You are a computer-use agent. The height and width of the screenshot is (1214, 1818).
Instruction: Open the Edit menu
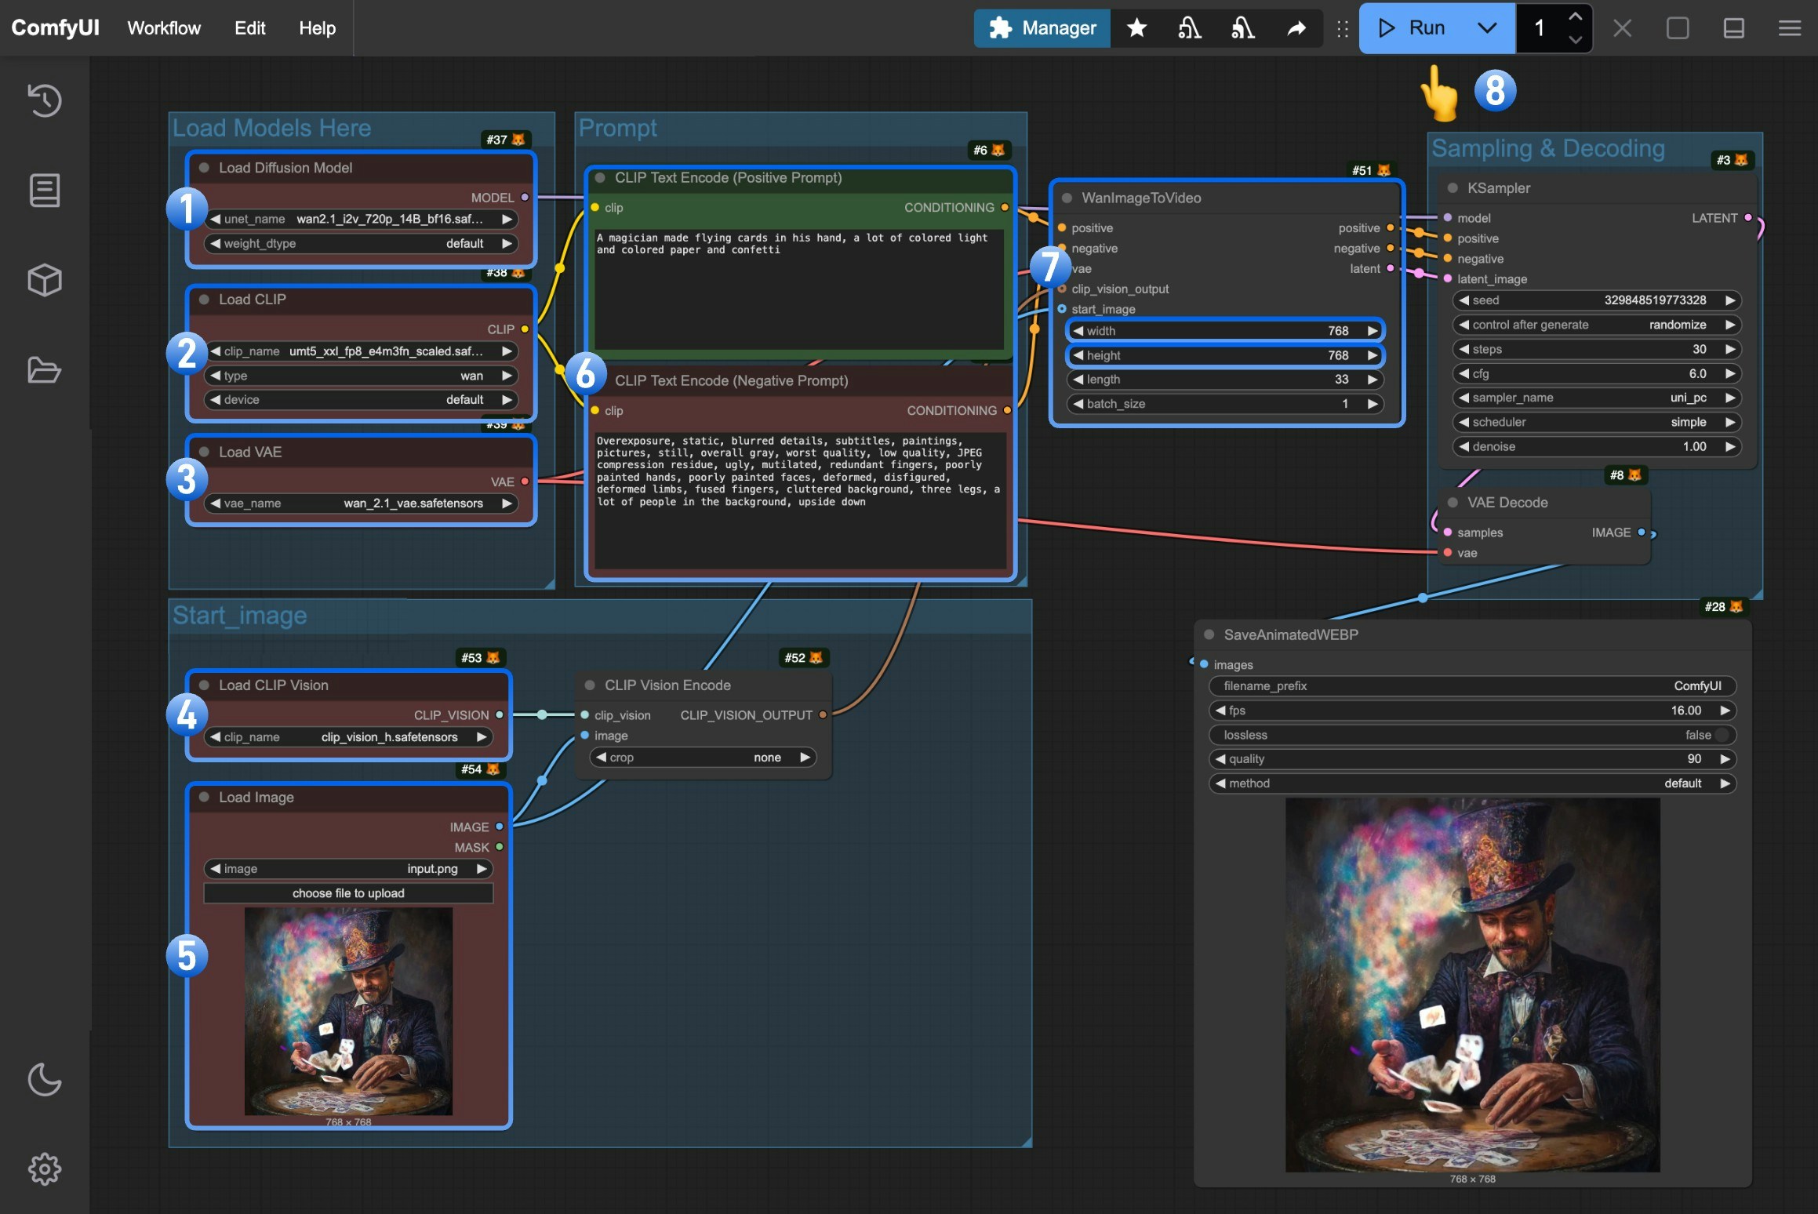pyautogui.click(x=249, y=28)
